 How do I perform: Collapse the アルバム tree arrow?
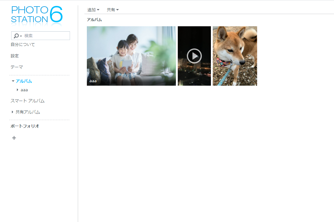tap(13, 81)
